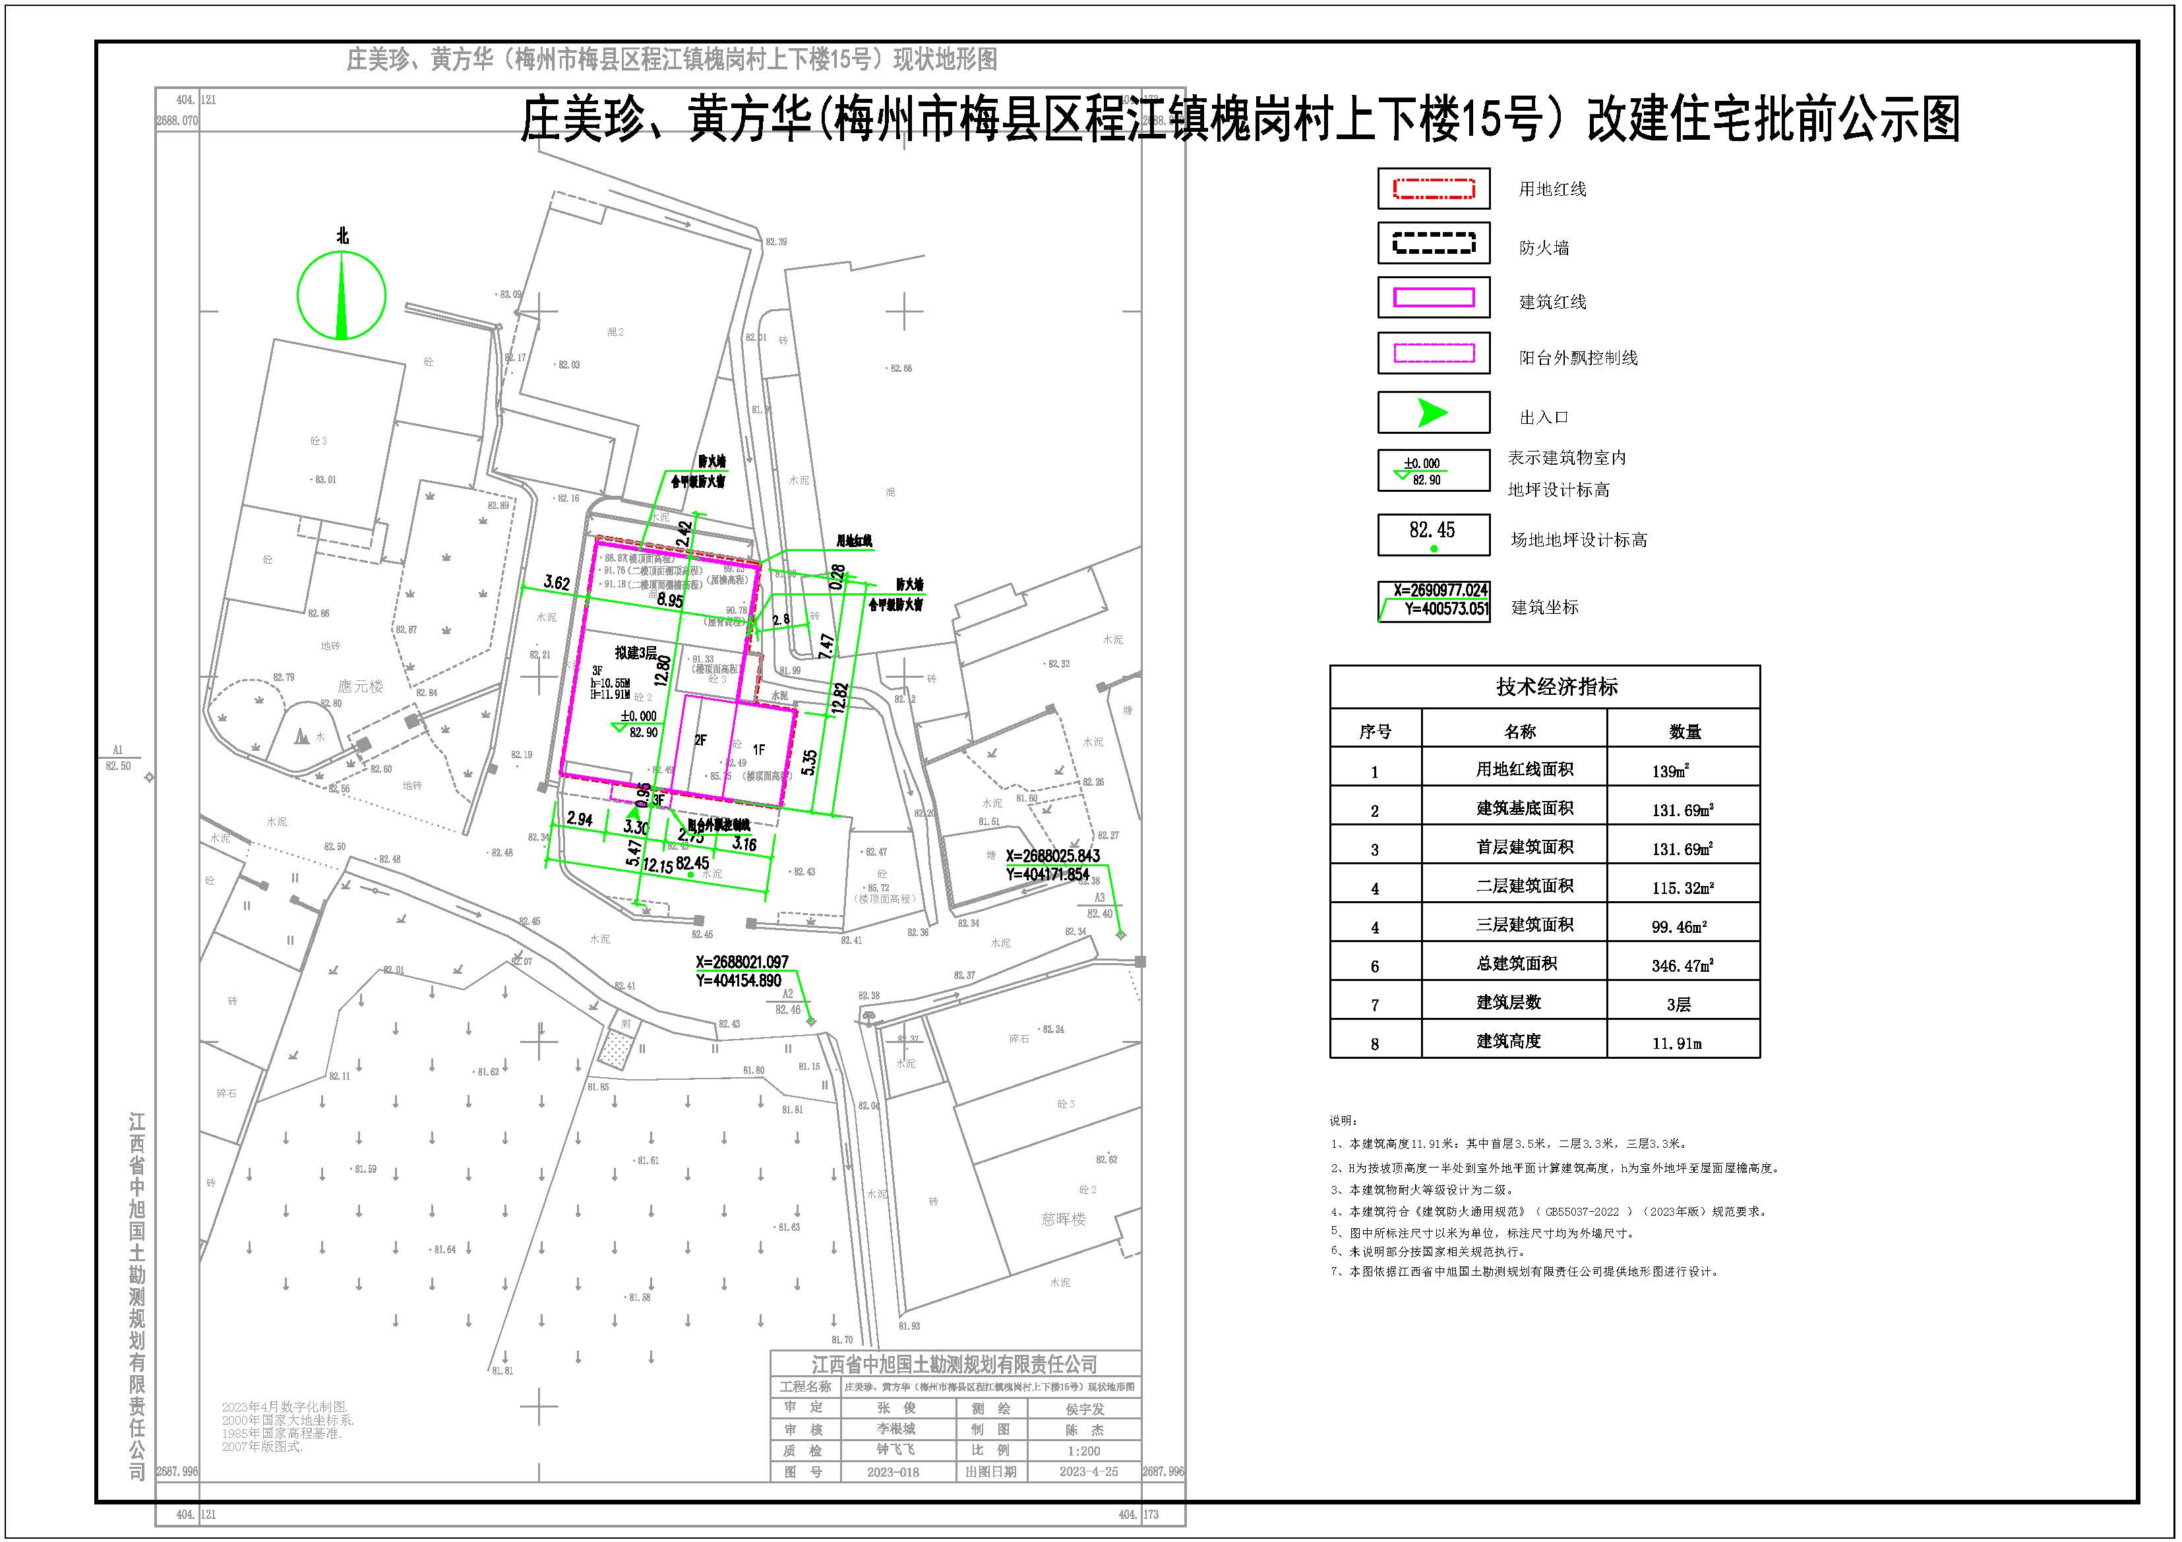Click the 慈晖楼 building label
Image resolution: width=2182 pixels, height=1542 pixels.
coord(1062,1219)
